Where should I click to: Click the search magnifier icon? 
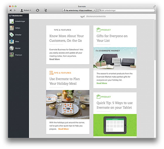pos(100,10)
